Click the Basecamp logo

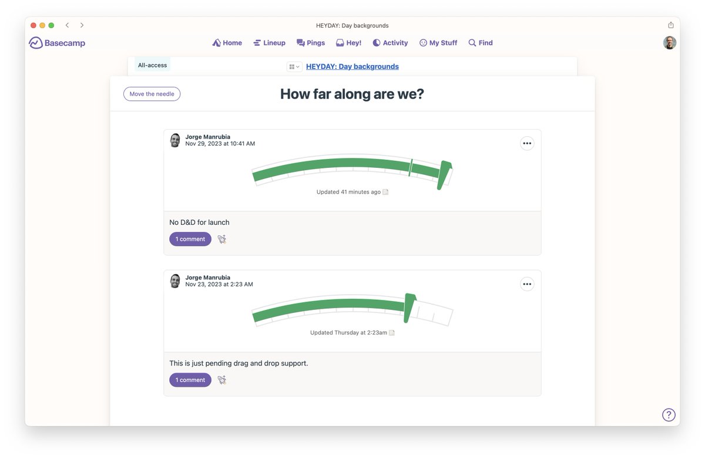pos(57,43)
